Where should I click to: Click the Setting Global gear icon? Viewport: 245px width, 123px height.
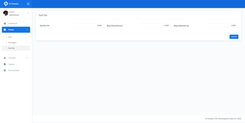coord(5,70)
